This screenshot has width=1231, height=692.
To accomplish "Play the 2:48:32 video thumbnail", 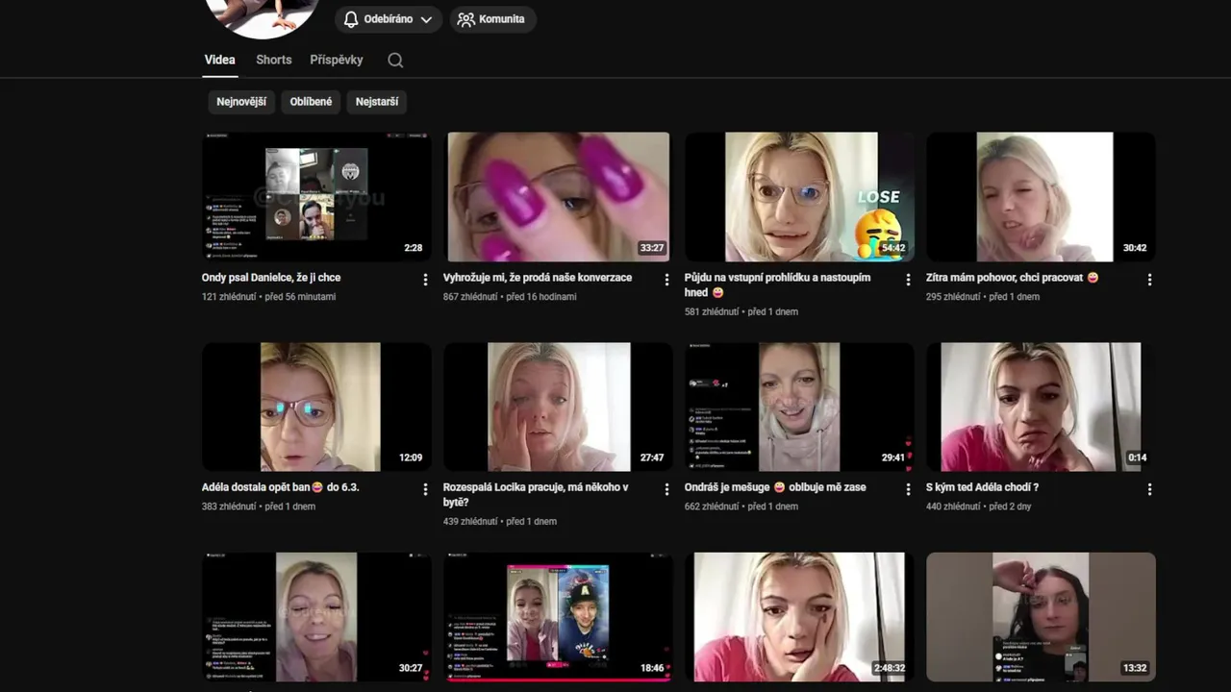I will [799, 616].
